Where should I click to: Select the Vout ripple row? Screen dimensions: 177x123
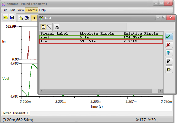click(x=101, y=37)
